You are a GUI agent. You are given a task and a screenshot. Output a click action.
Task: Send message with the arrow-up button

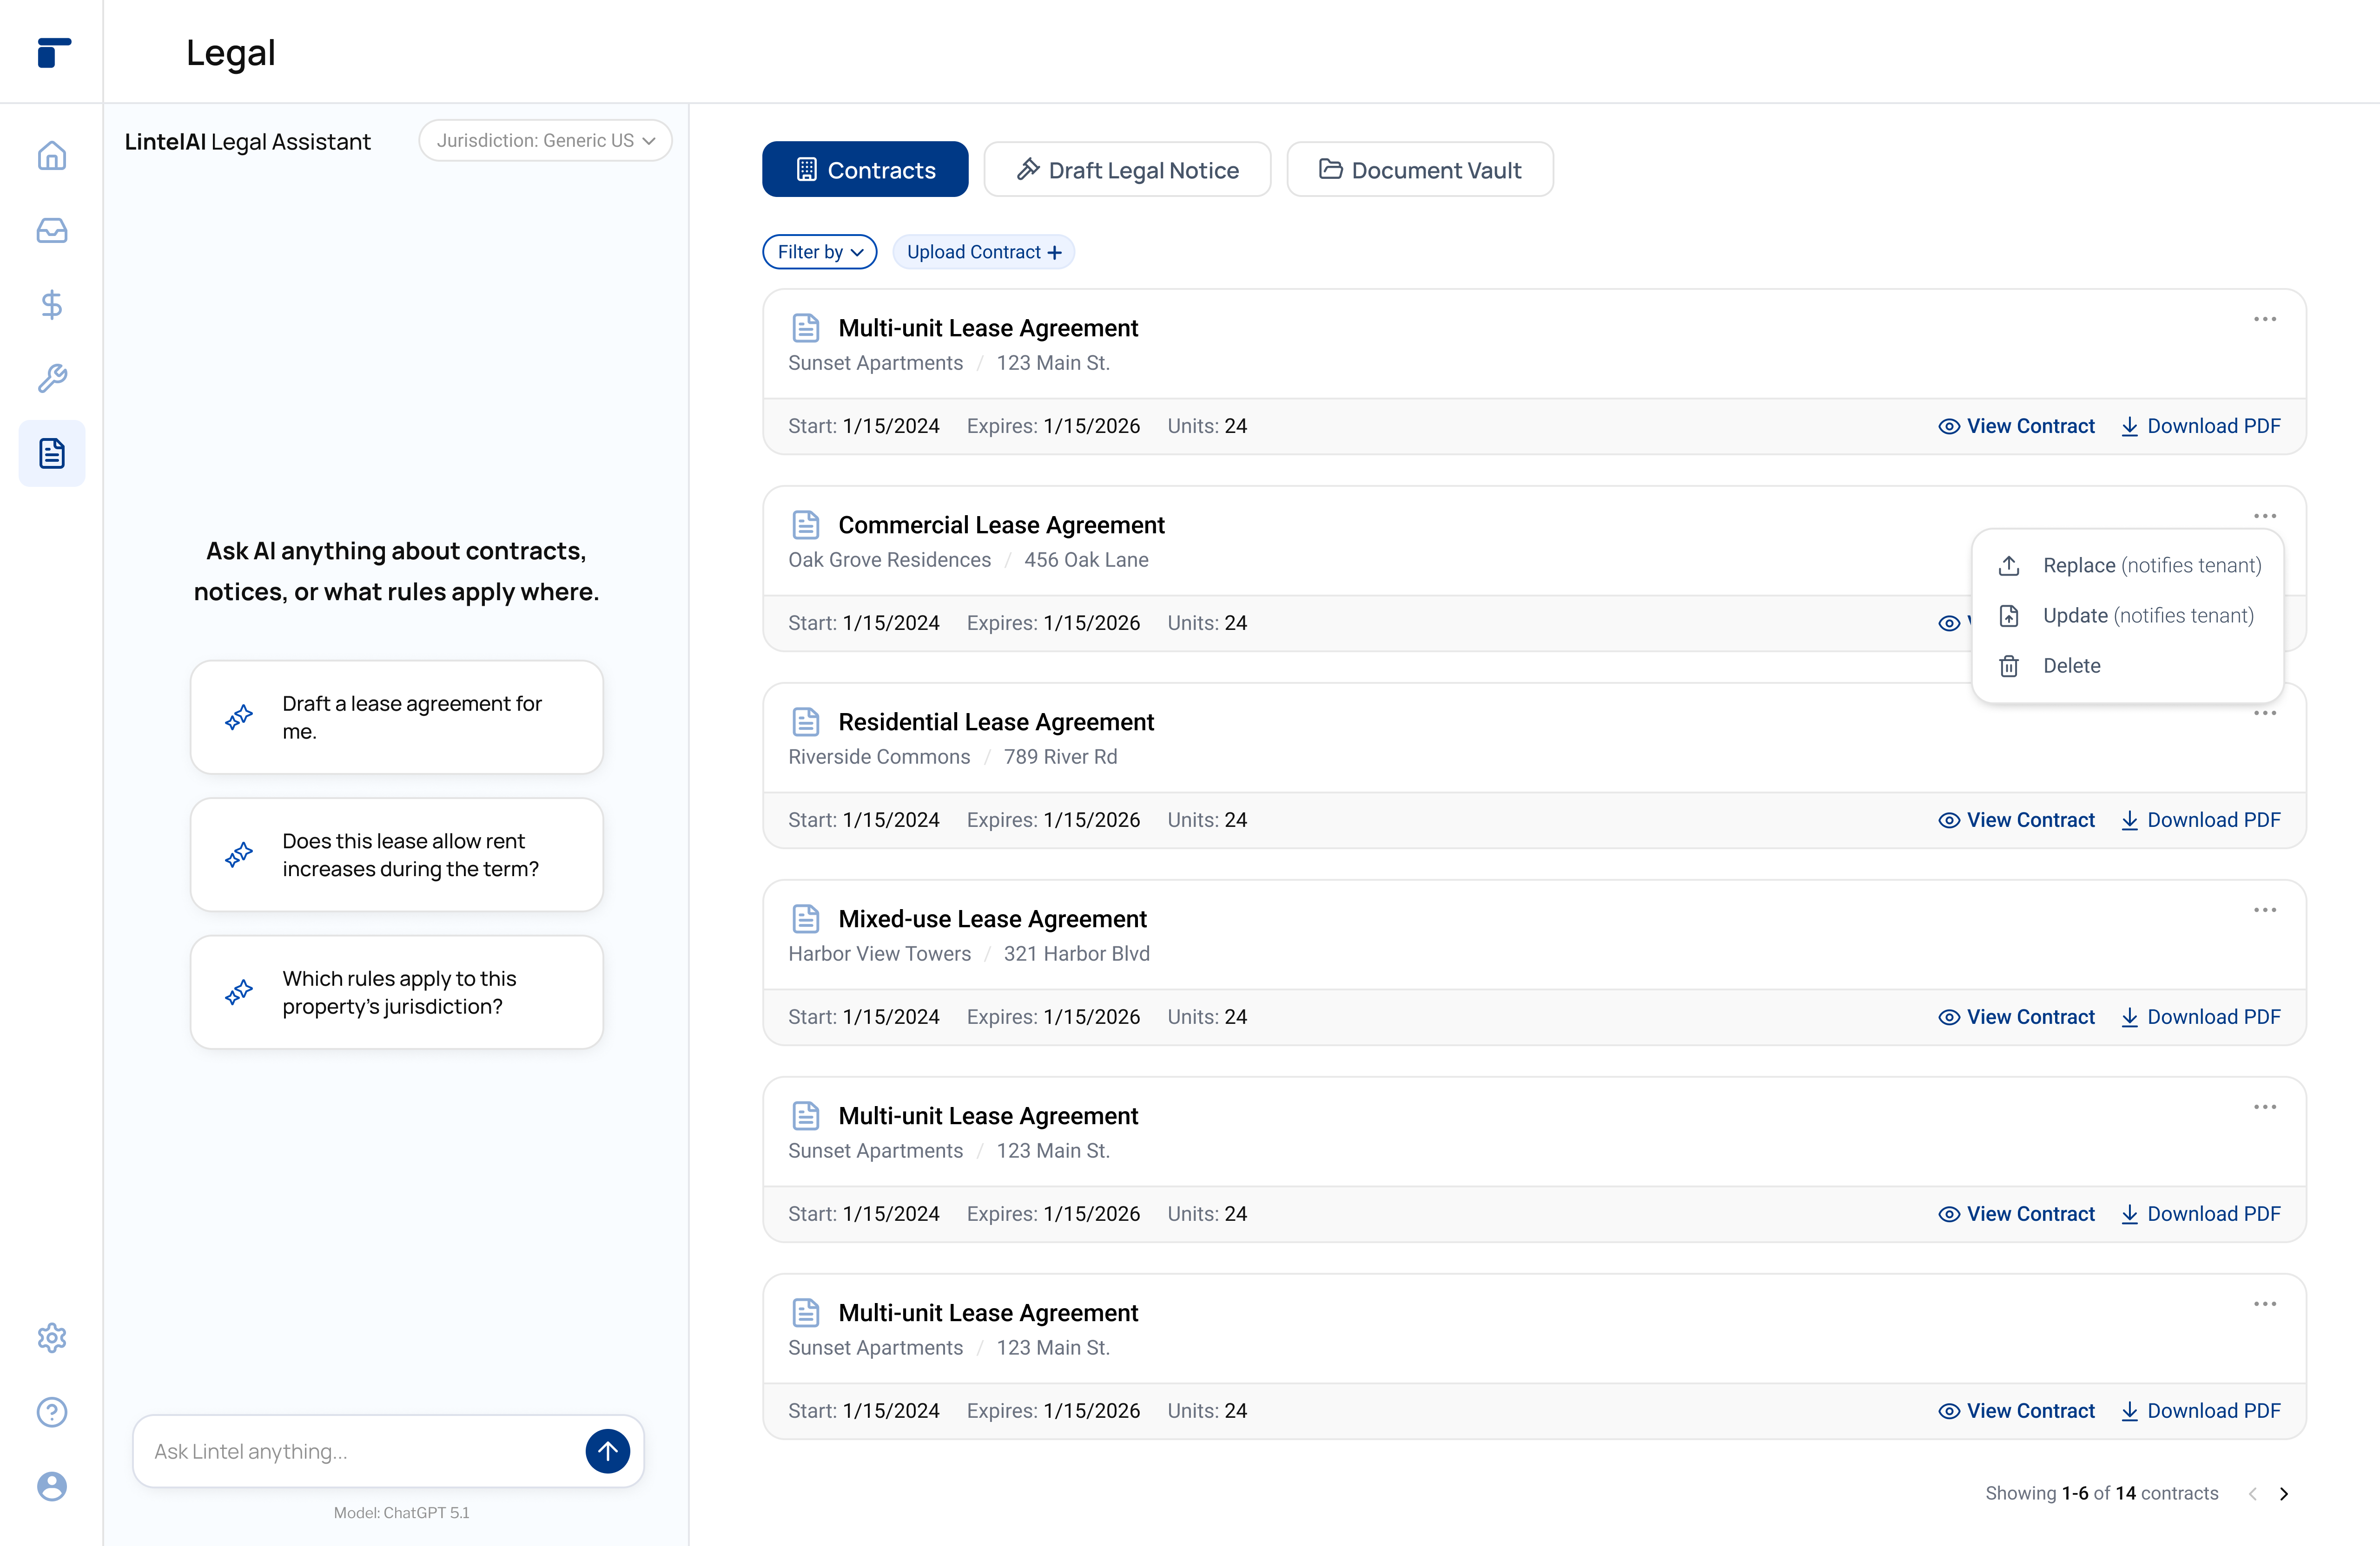coord(607,1451)
